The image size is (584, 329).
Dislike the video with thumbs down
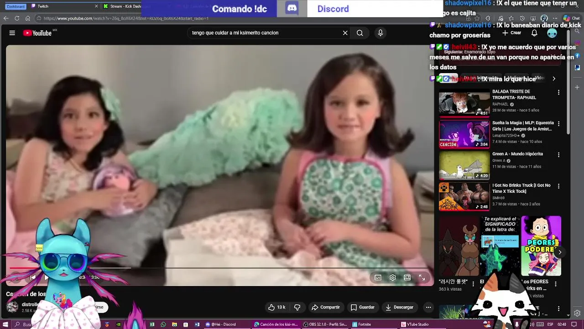(297, 308)
